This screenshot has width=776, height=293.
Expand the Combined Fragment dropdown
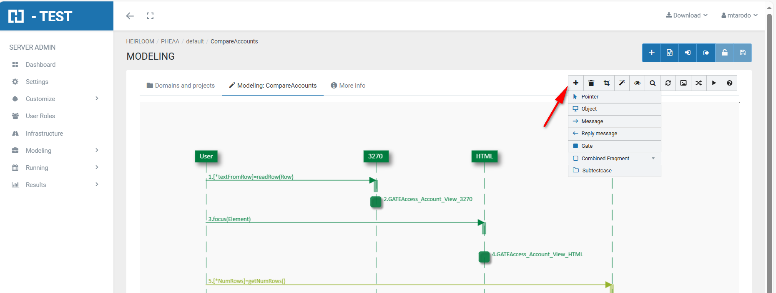click(x=653, y=159)
